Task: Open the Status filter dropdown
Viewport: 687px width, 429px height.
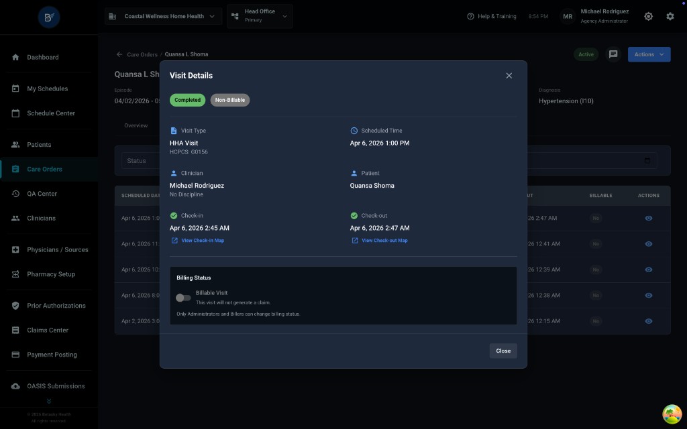Action: pyautogui.click(x=140, y=161)
